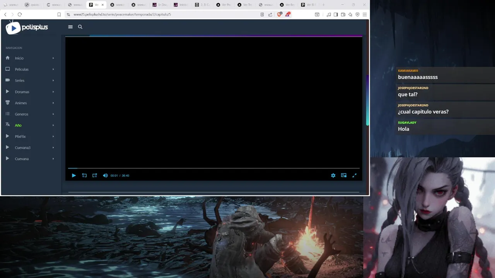Open Brave Shields lion icon
The width and height of the screenshot is (495, 278).
coord(280,14)
